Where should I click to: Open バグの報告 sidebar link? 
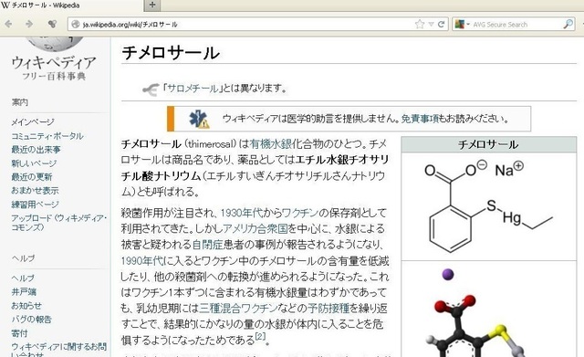[31, 320]
